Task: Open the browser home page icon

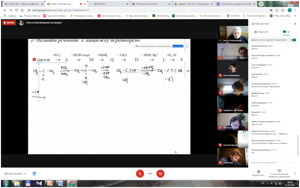Action: pos(22,10)
